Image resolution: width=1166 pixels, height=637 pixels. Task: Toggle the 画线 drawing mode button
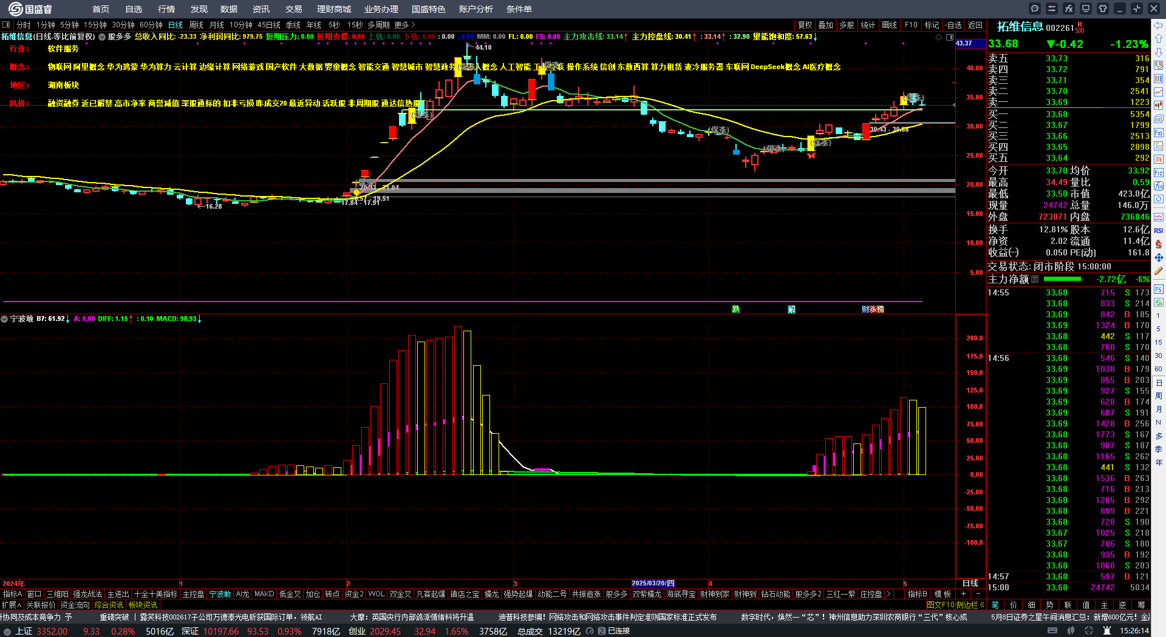(889, 25)
